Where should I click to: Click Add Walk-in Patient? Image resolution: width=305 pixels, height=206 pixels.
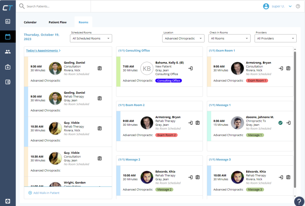coord(46,193)
